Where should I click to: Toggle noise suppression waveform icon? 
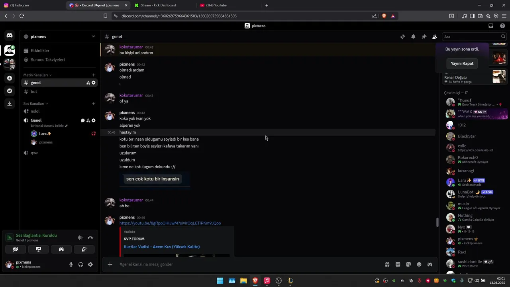tap(80, 238)
